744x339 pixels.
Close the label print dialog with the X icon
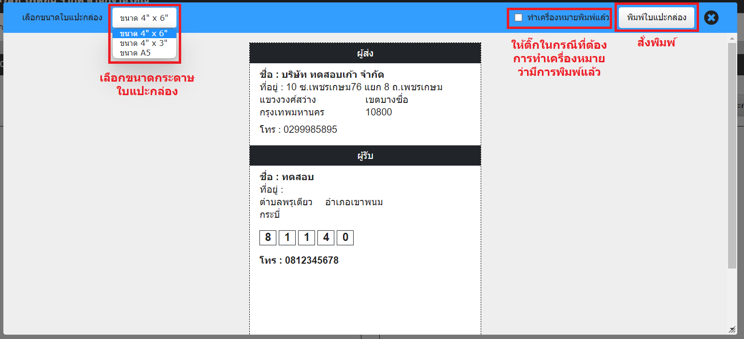pos(711,18)
